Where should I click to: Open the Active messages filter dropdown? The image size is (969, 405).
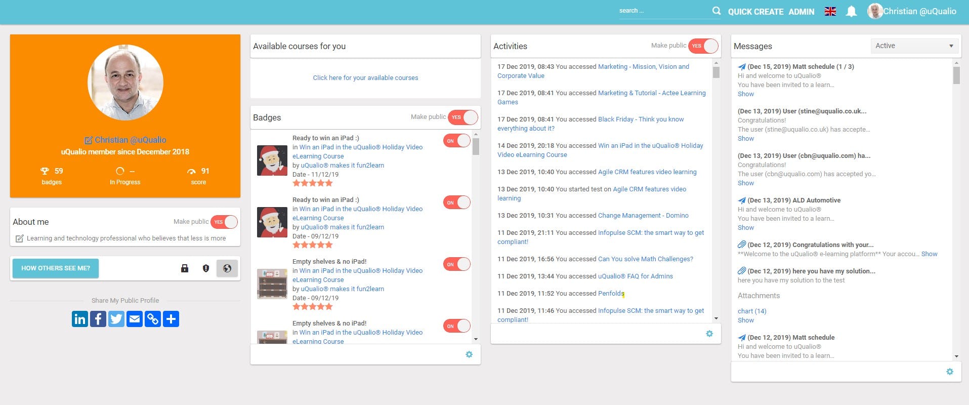[914, 46]
